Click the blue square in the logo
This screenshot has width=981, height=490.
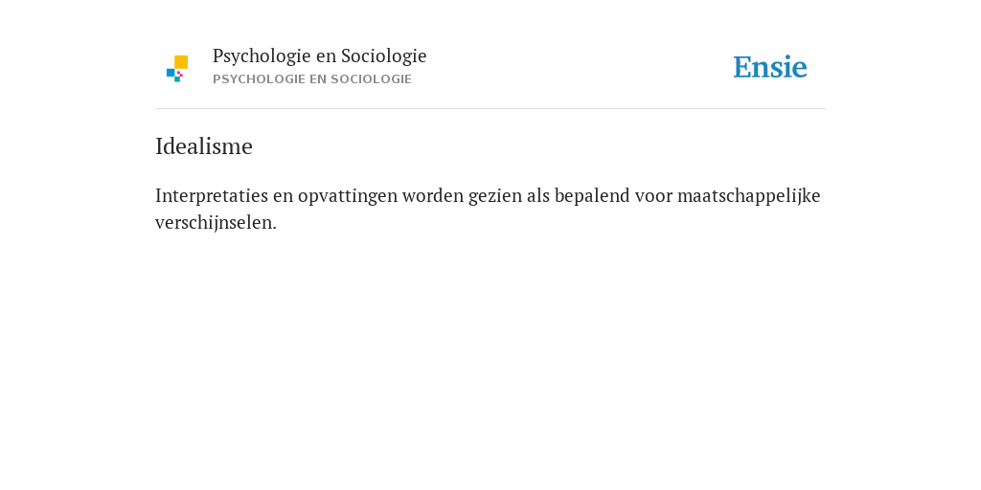tap(171, 73)
